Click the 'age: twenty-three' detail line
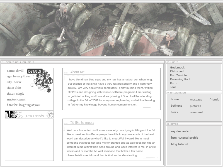Viewport: 223px width, 167px height. [x=18, y=76]
